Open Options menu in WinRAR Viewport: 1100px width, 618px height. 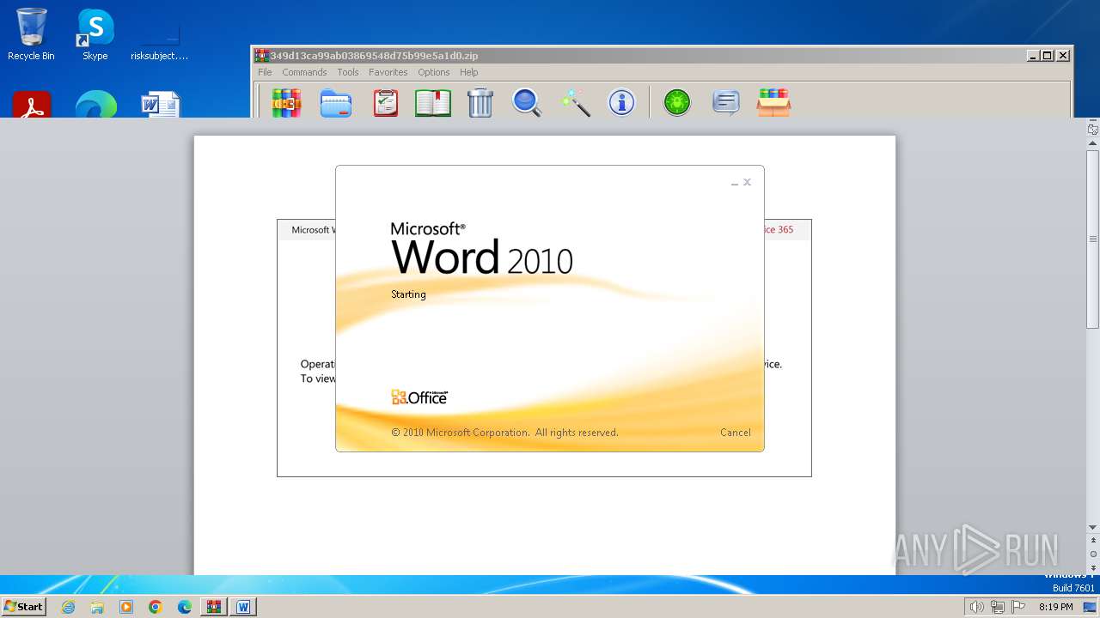(x=434, y=72)
